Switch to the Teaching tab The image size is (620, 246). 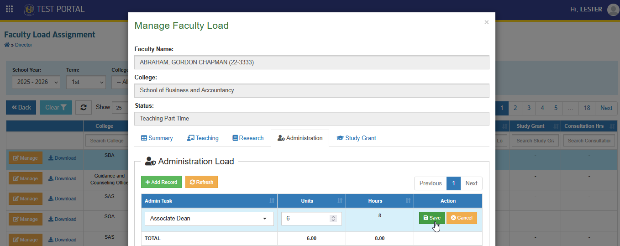point(203,138)
